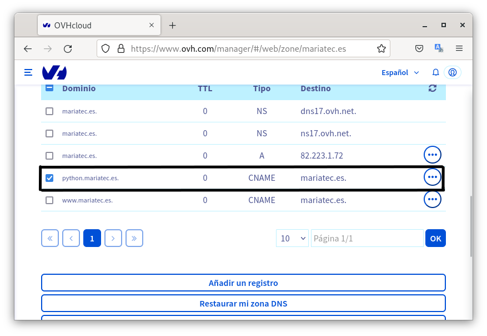Image resolution: width=487 pixels, height=336 pixels.
Task: Check the dns17.ovh.net. NS record checkbox
Action: pos(49,111)
